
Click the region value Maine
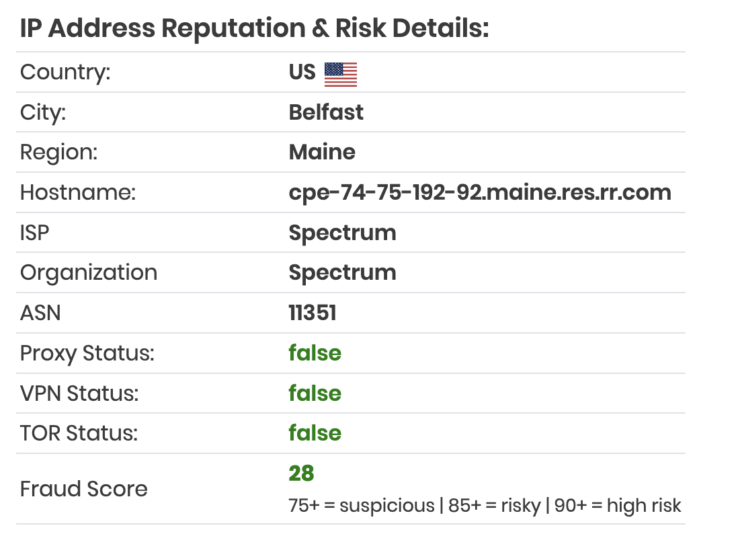coord(323,152)
